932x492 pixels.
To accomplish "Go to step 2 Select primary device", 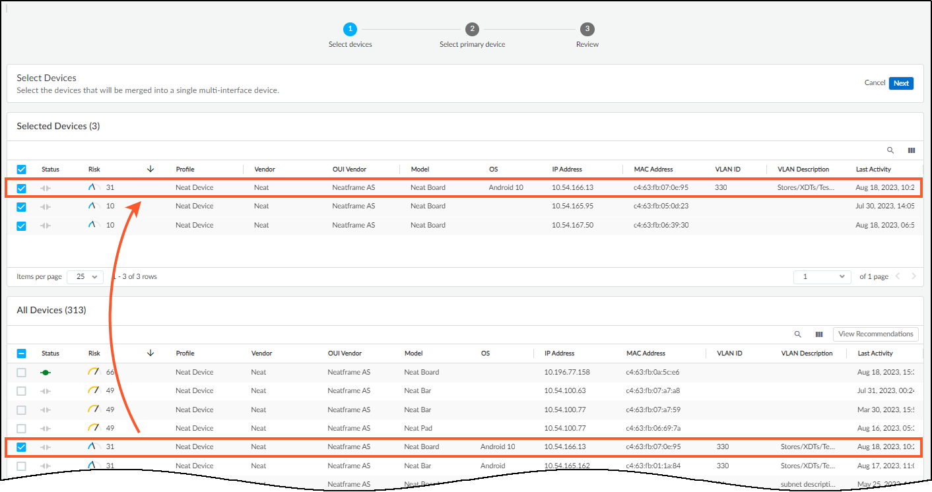I will tap(471, 30).
